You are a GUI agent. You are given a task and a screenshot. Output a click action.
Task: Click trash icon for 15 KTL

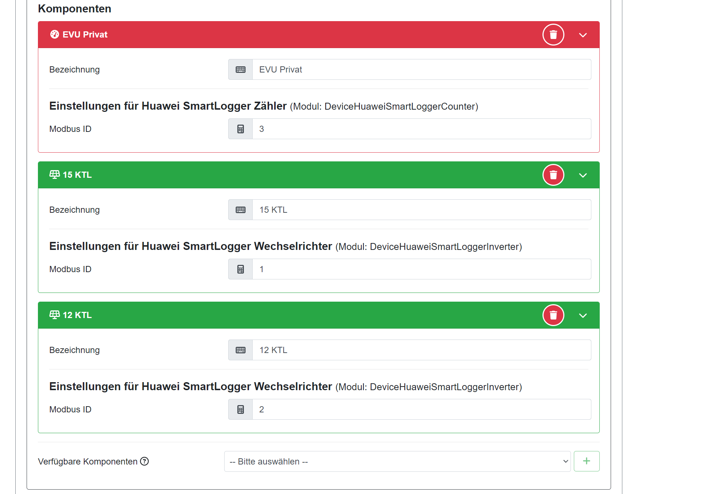[553, 175]
